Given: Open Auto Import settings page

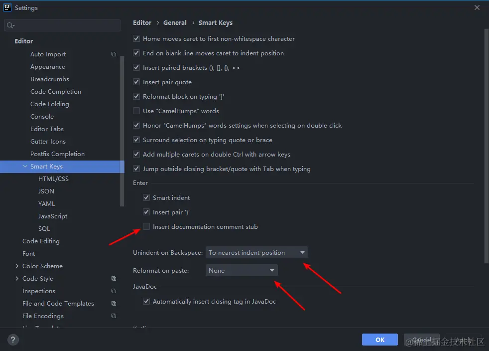Looking at the screenshot, I should pyautogui.click(x=48, y=54).
